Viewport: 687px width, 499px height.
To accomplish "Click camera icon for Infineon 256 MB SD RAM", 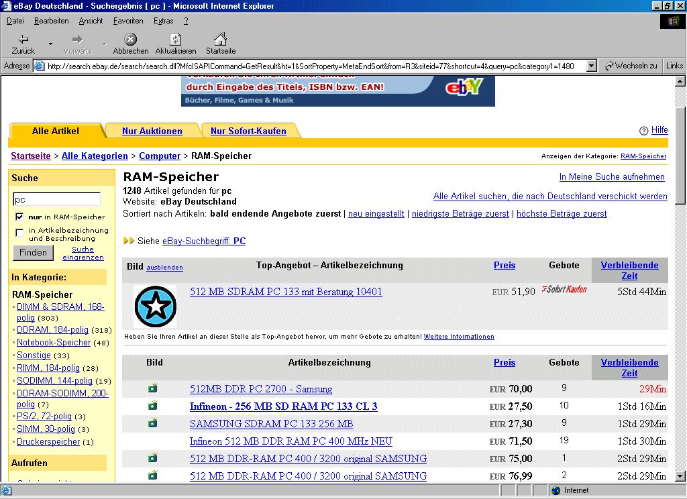I will point(152,406).
